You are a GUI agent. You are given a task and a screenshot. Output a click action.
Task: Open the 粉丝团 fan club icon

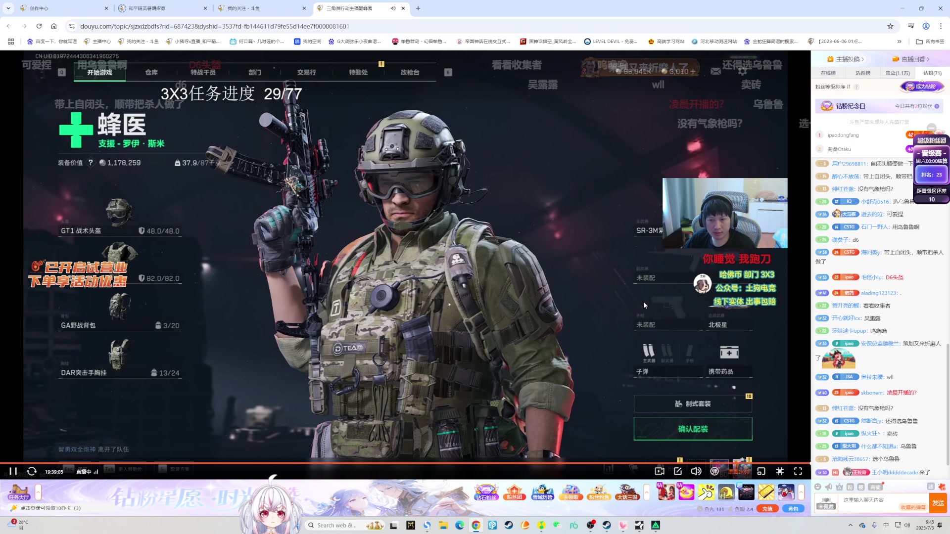[x=515, y=492]
